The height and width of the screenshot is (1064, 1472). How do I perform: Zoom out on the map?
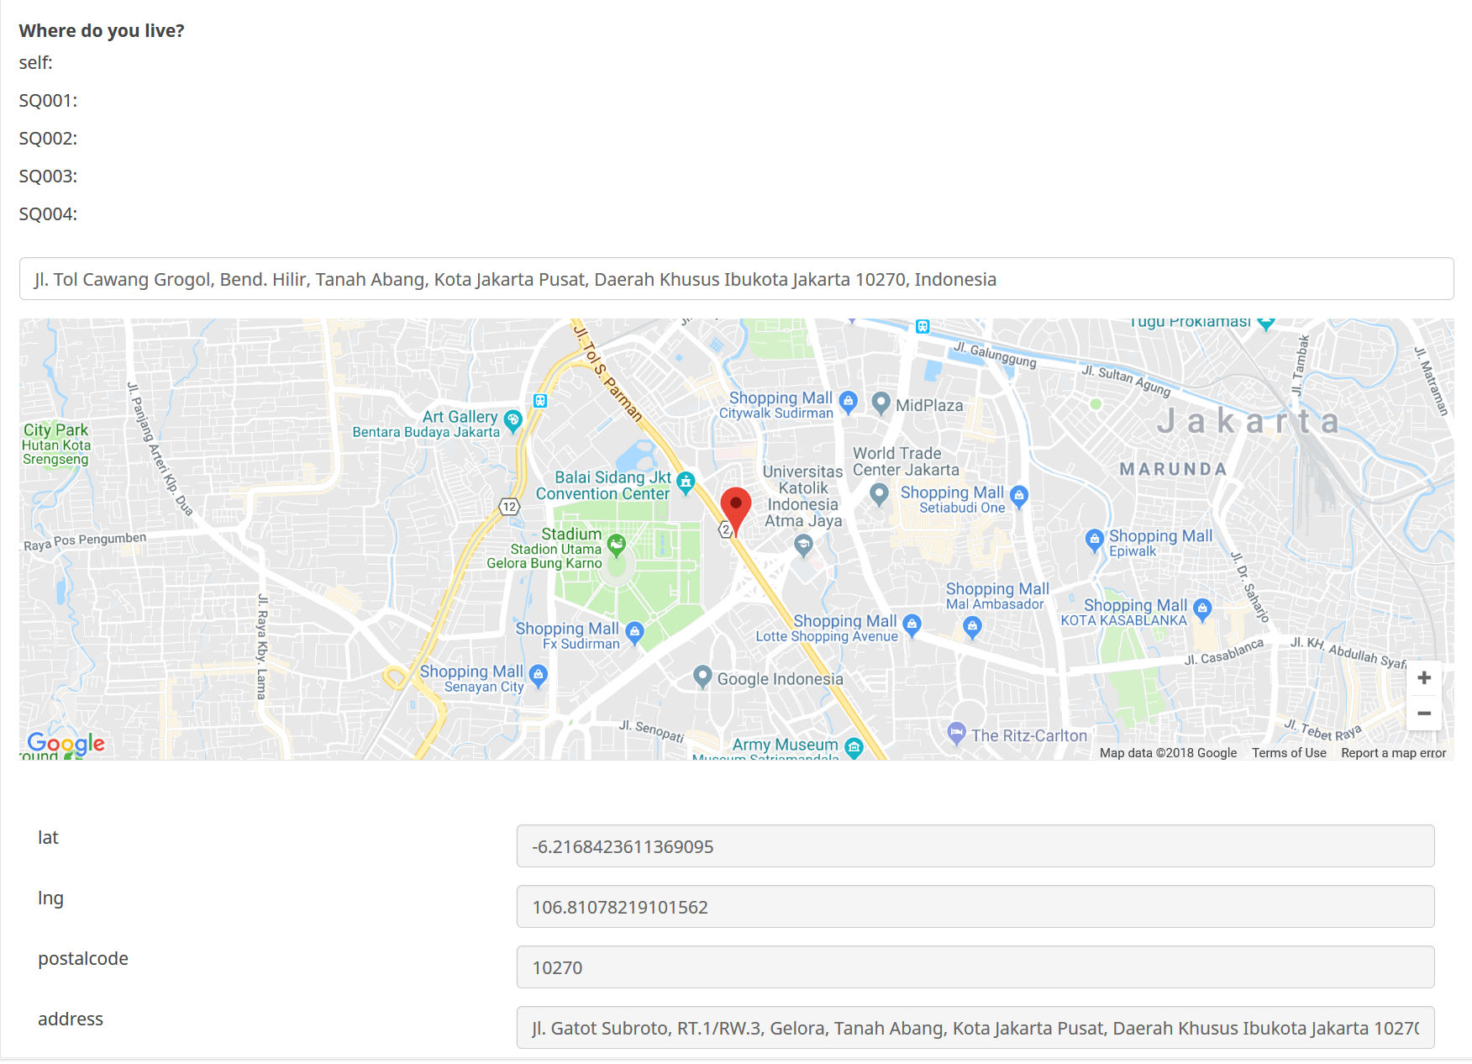click(x=1424, y=713)
